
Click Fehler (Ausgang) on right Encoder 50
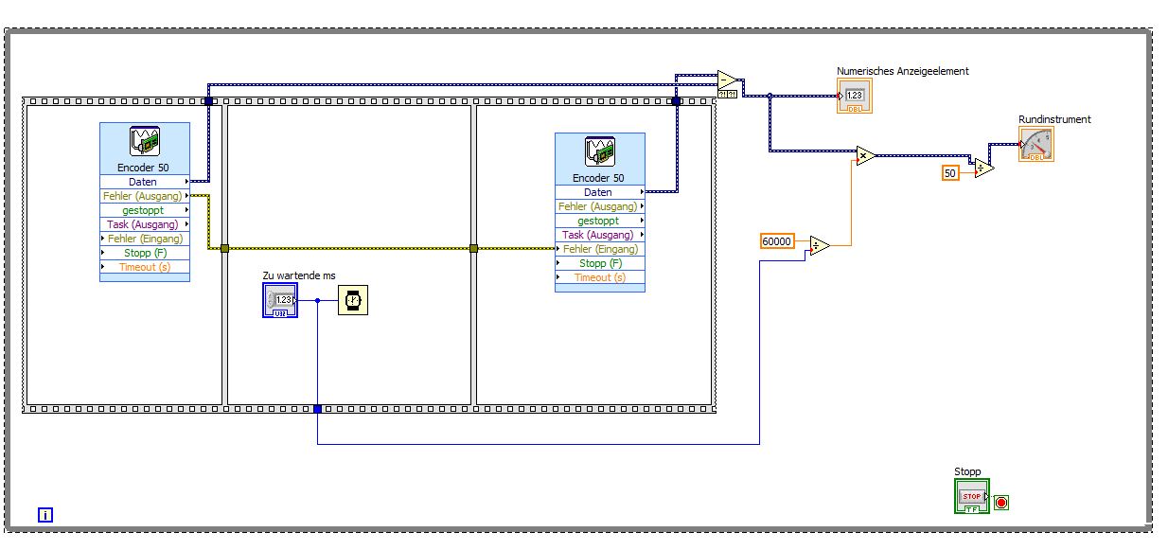(600, 206)
